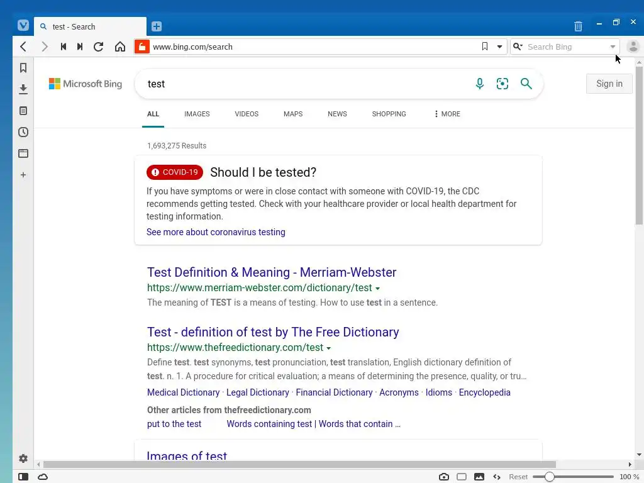Go back to previous page
644x483 pixels.
pos(23,47)
